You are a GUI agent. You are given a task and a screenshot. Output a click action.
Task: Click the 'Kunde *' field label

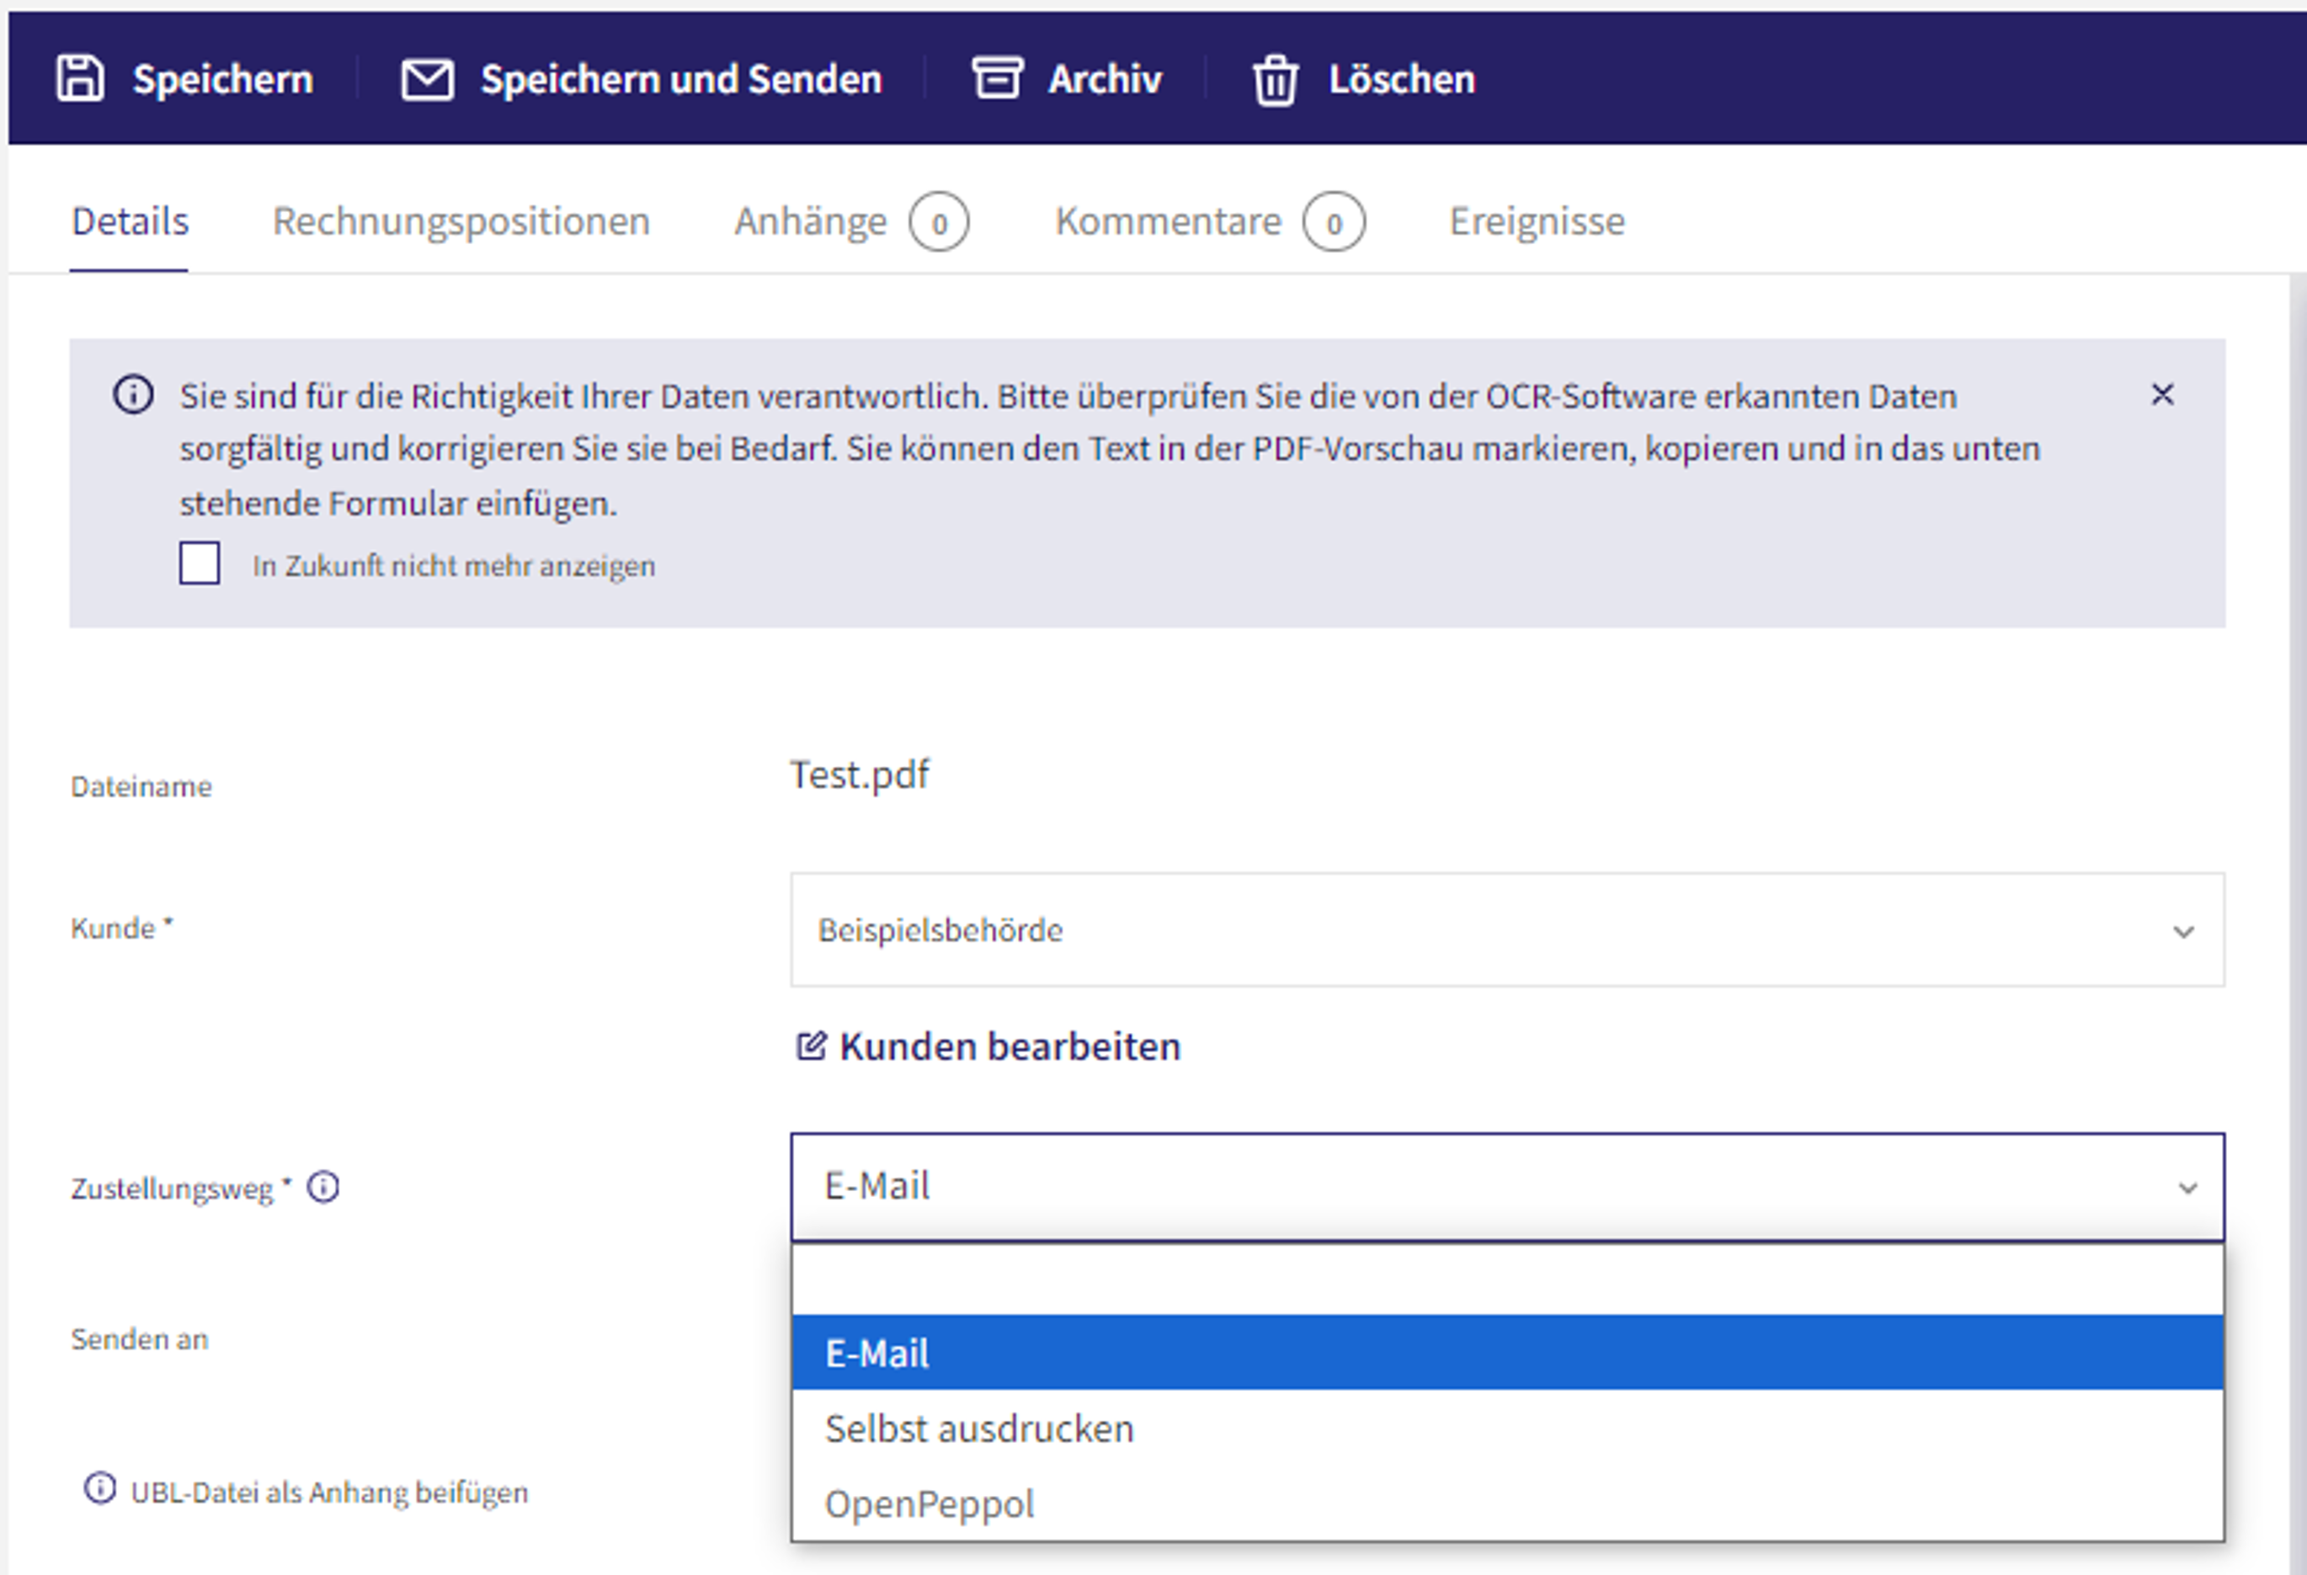pos(122,928)
